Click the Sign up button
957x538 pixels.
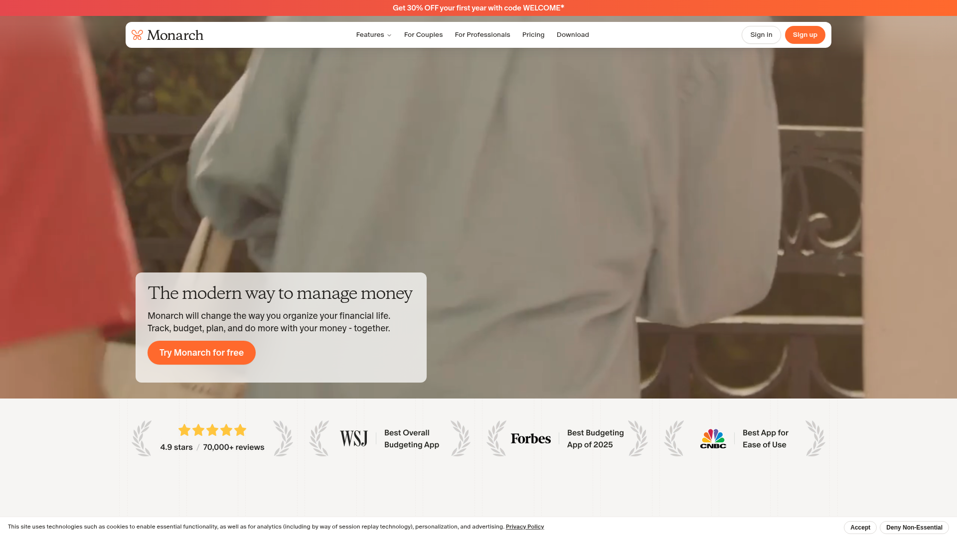(x=805, y=35)
